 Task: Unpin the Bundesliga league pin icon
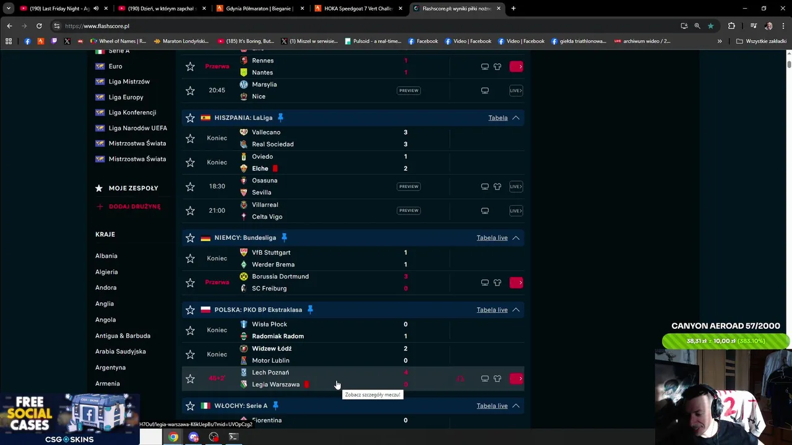284,237
